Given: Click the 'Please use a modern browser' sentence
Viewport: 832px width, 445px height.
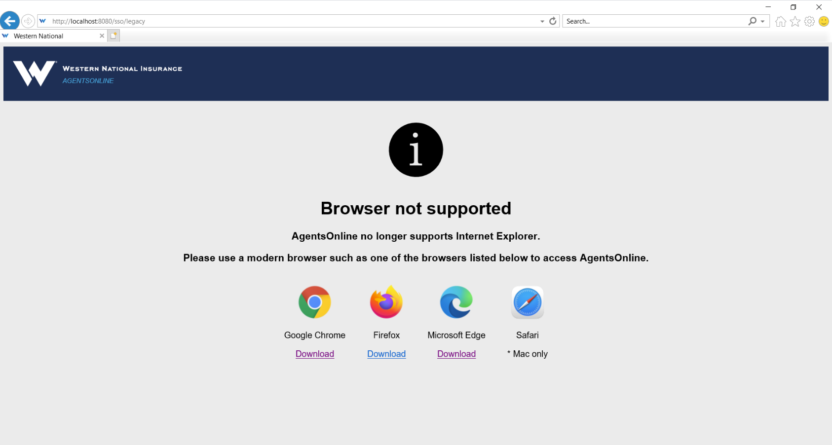Looking at the screenshot, I should click(416, 258).
